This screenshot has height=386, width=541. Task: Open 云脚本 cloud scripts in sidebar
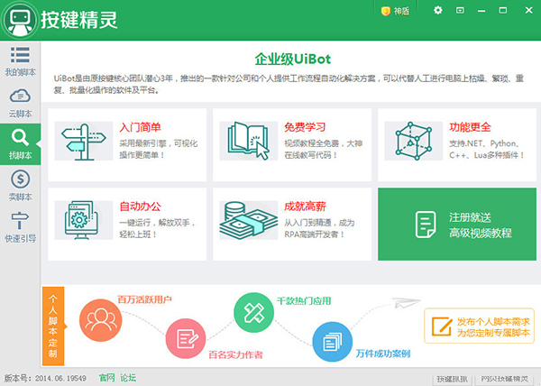tap(20, 103)
